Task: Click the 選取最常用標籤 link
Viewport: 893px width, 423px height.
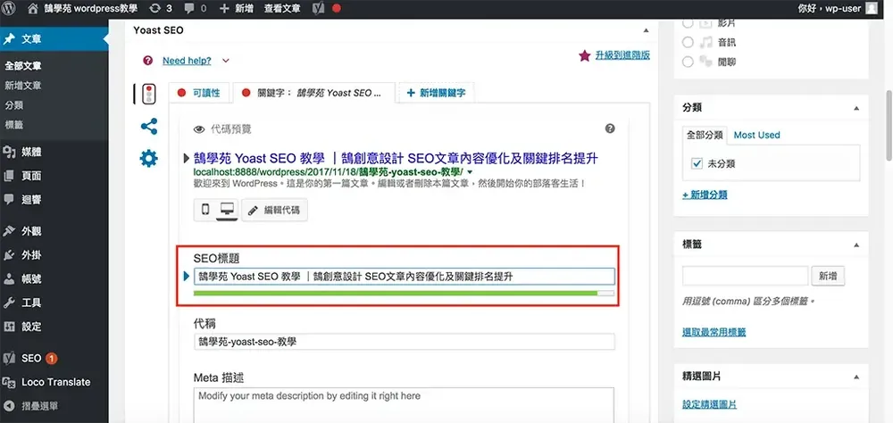Action: click(714, 332)
